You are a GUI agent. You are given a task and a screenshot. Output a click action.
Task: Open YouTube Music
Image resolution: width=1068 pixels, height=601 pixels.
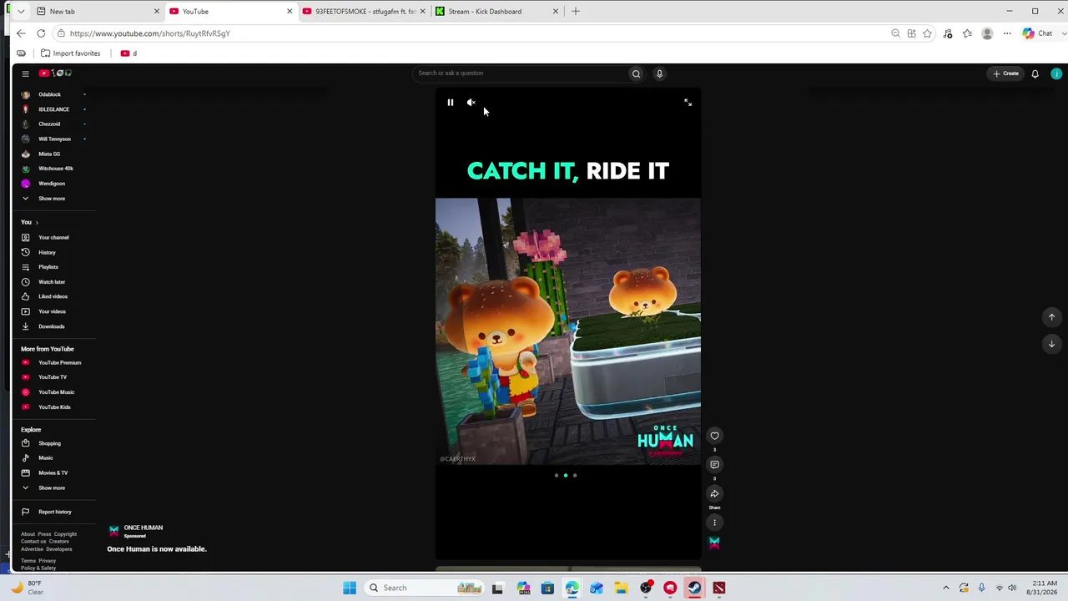pos(54,392)
